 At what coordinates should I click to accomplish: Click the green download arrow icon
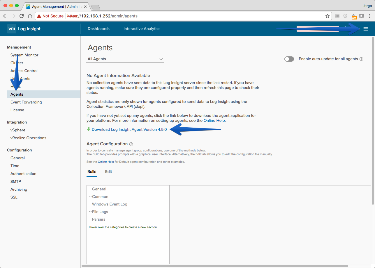tap(89, 129)
